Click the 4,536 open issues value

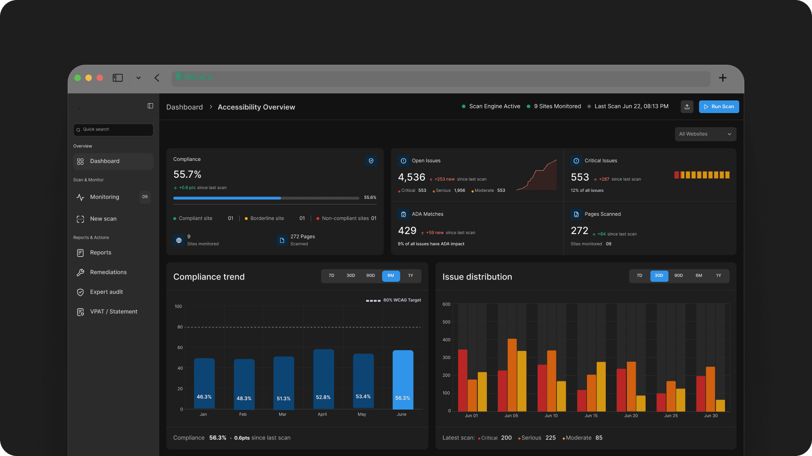click(x=412, y=177)
